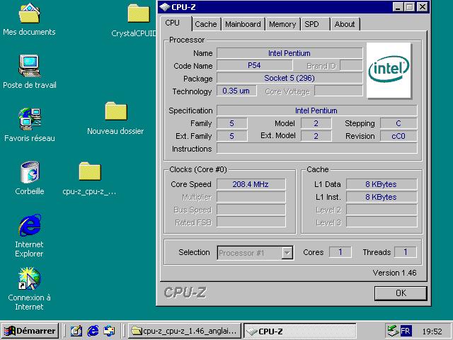
Task: Click the Revision value cC0
Action: tap(398, 136)
